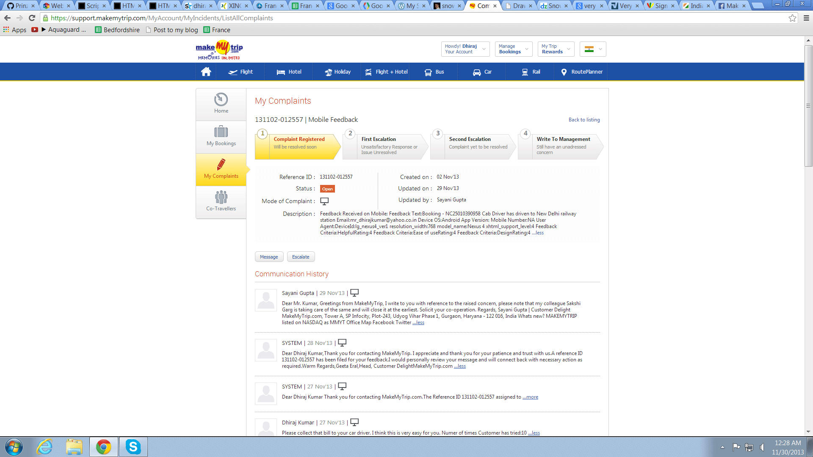Click the Skype icon in taskbar
This screenshot has height=457, width=813.
pos(133,447)
